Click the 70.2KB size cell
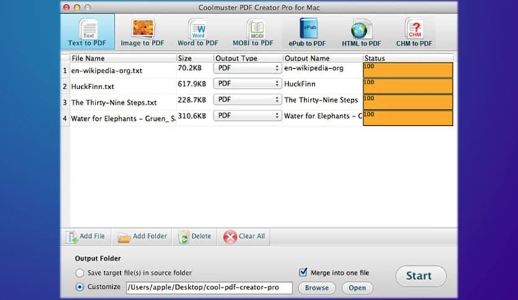518x300 pixels. click(x=190, y=68)
